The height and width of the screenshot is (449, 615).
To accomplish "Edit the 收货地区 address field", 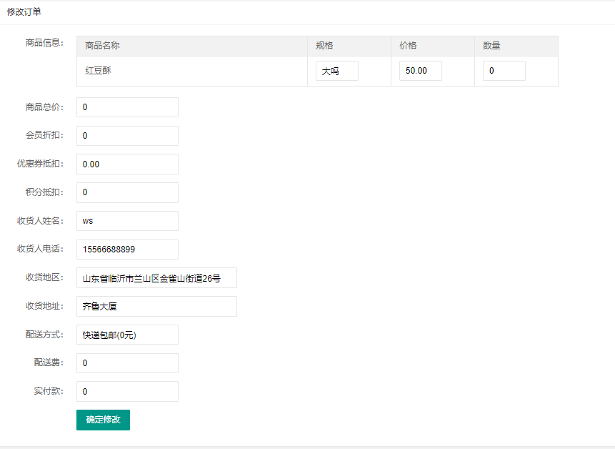I will point(156,278).
